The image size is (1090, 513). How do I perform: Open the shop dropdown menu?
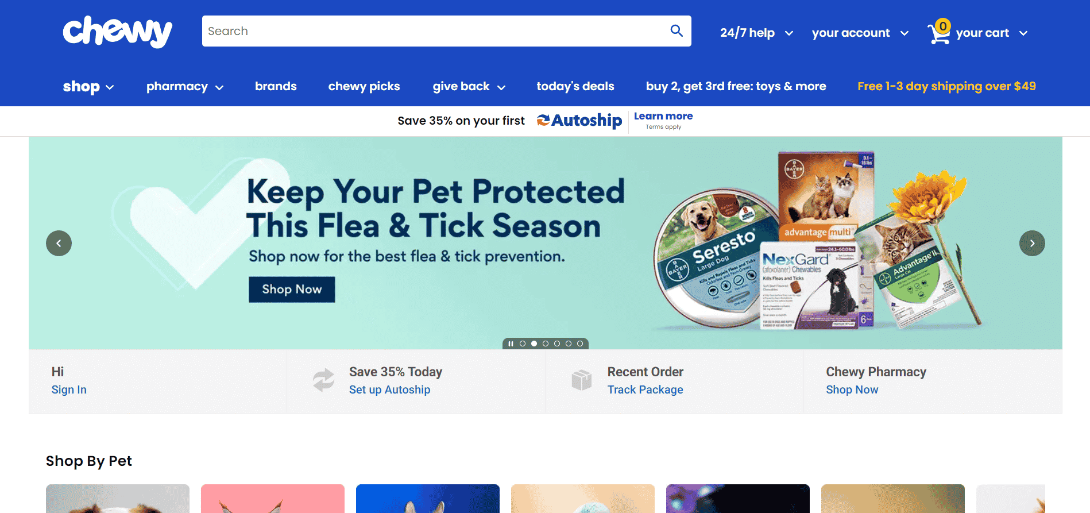coord(88,87)
